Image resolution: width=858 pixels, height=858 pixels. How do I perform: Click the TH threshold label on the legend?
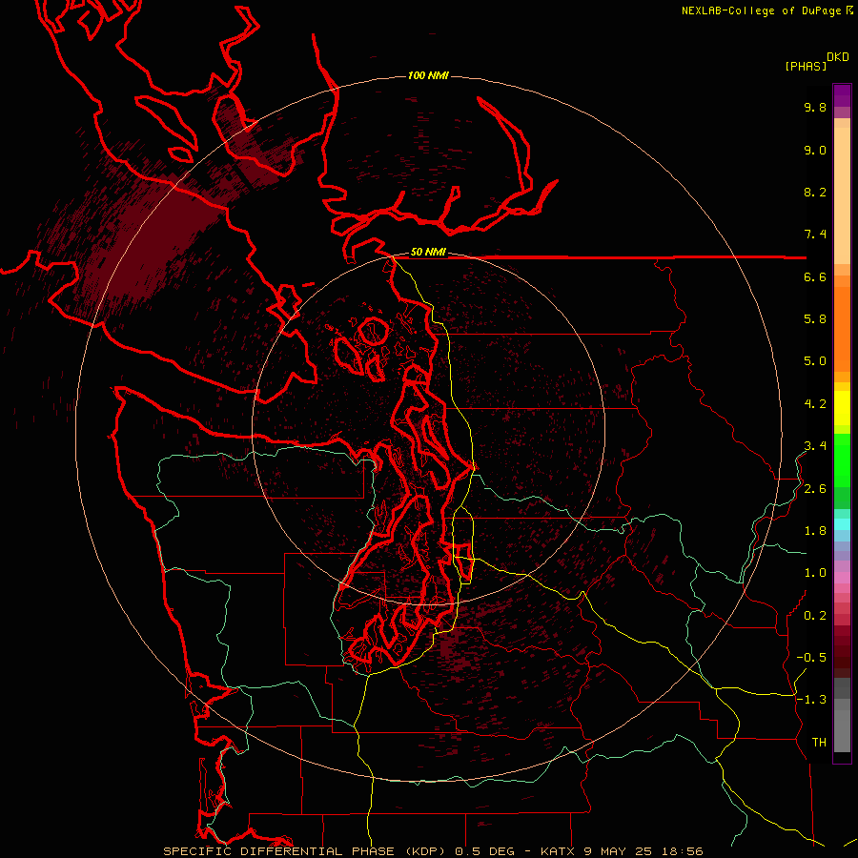coord(819,743)
